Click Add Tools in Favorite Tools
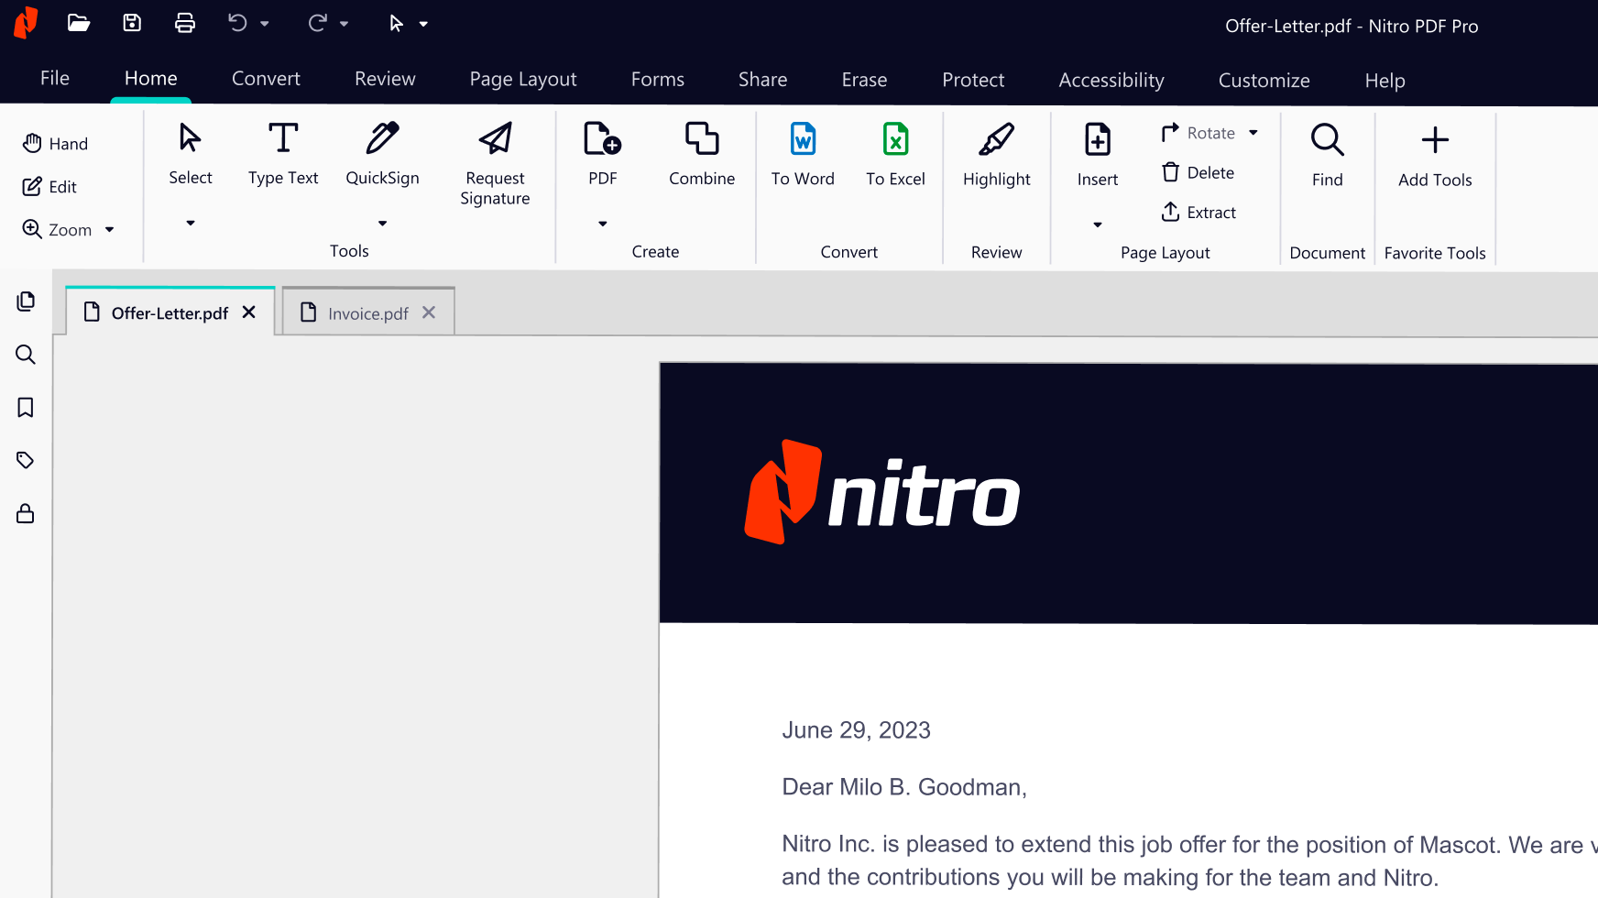This screenshot has width=1598, height=898. pyautogui.click(x=1434, y=154)
